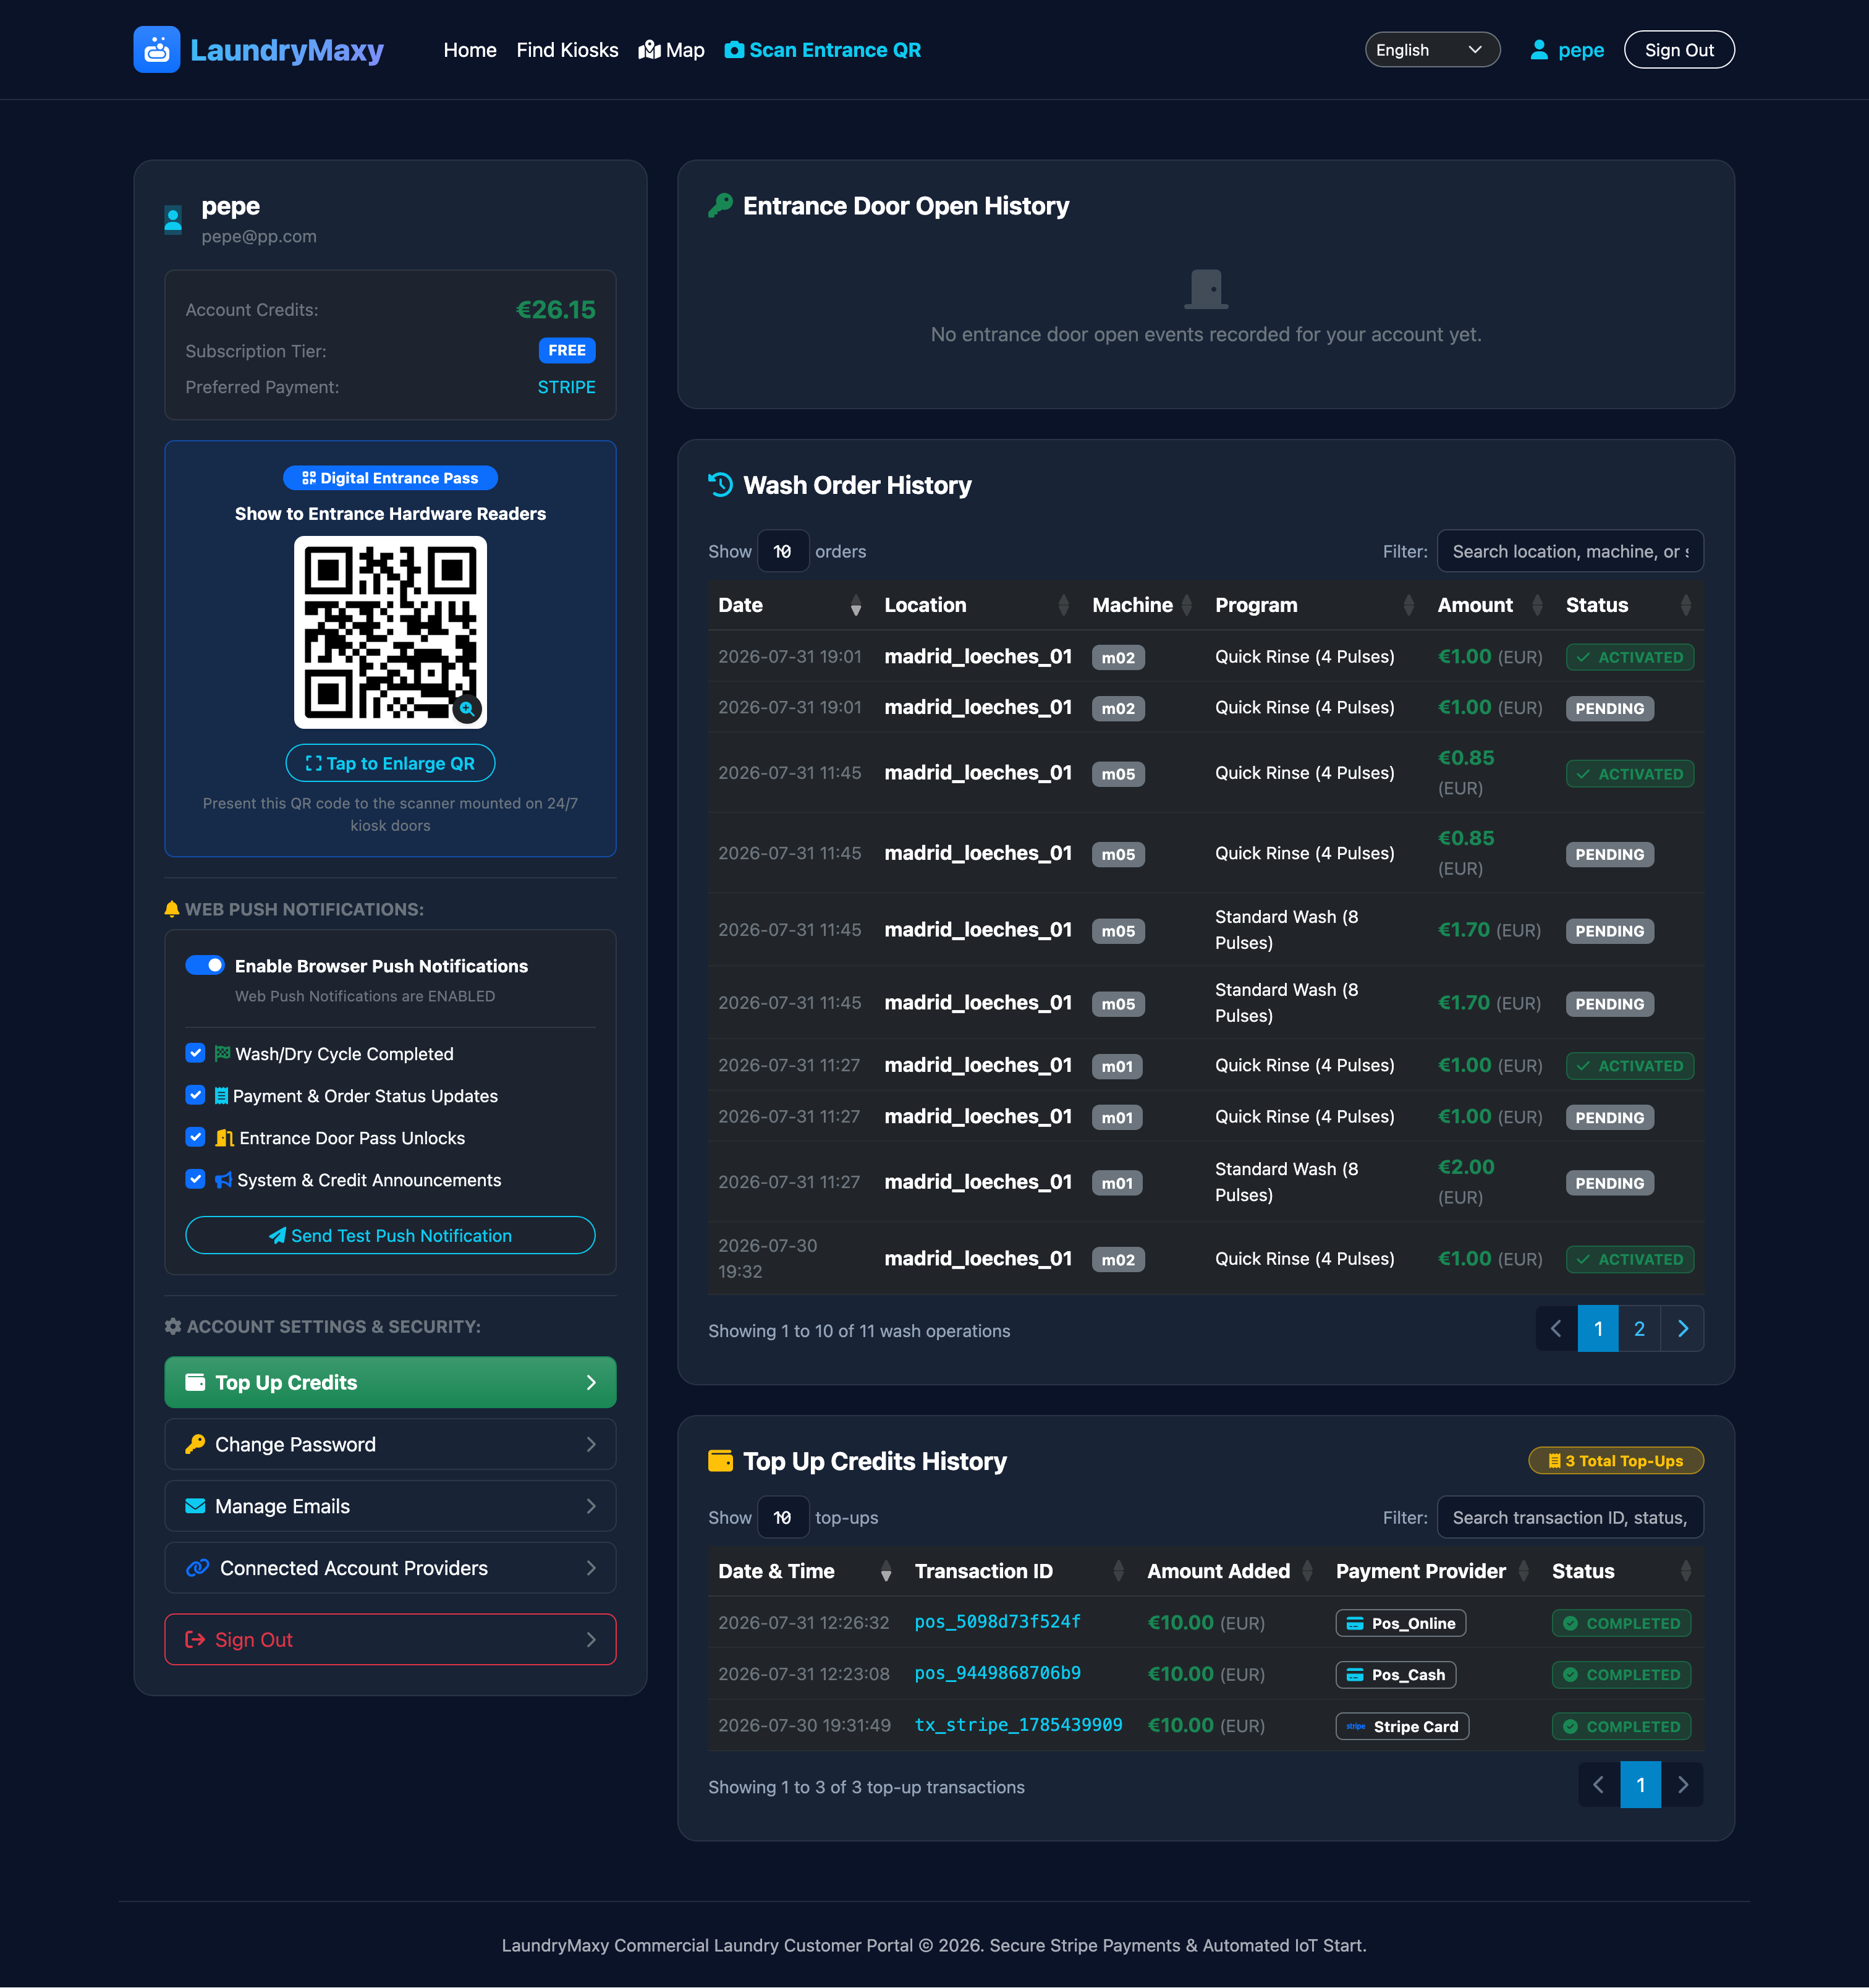The image size is (1869, 1988).
Task: Click the profile avatar icon next to pepe@pp.com
Action: tap(173, 220)
